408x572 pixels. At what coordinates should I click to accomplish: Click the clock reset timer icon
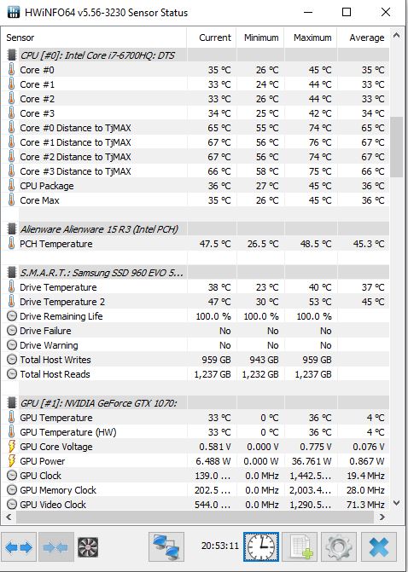261,546
